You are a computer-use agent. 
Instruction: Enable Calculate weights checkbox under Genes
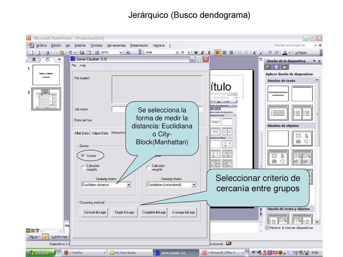click(x=83, y=168)
